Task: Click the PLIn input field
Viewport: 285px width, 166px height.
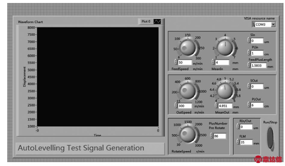Action: click(257, 53)
